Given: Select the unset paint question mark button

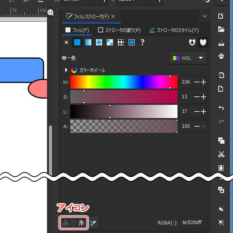Looking at the screenshot, I should [x=143, y=42].
